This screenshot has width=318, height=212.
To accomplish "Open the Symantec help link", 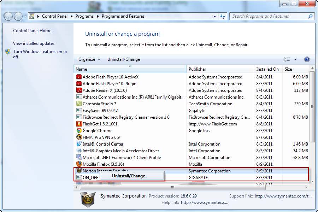I will pyautogui.click(x=205, y=202).
